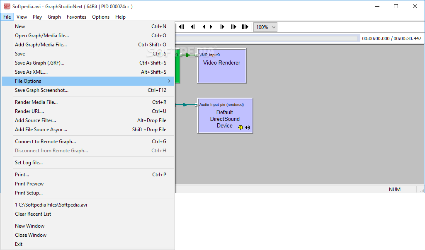The width and height of the screenshot is (425, 250).
Task: Click the plain left arrow icon
Action: (204, 27)
